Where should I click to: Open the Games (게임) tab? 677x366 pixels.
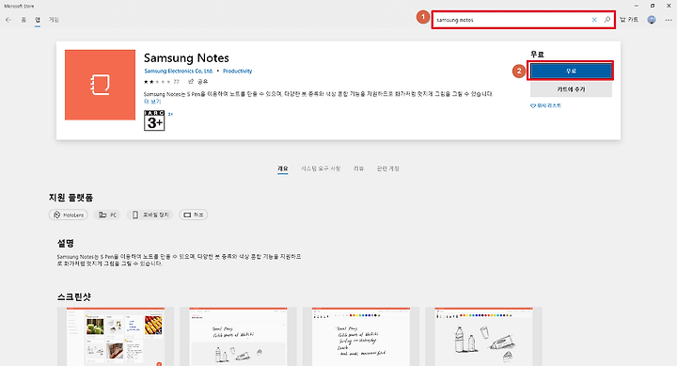(x=54, y=20)
